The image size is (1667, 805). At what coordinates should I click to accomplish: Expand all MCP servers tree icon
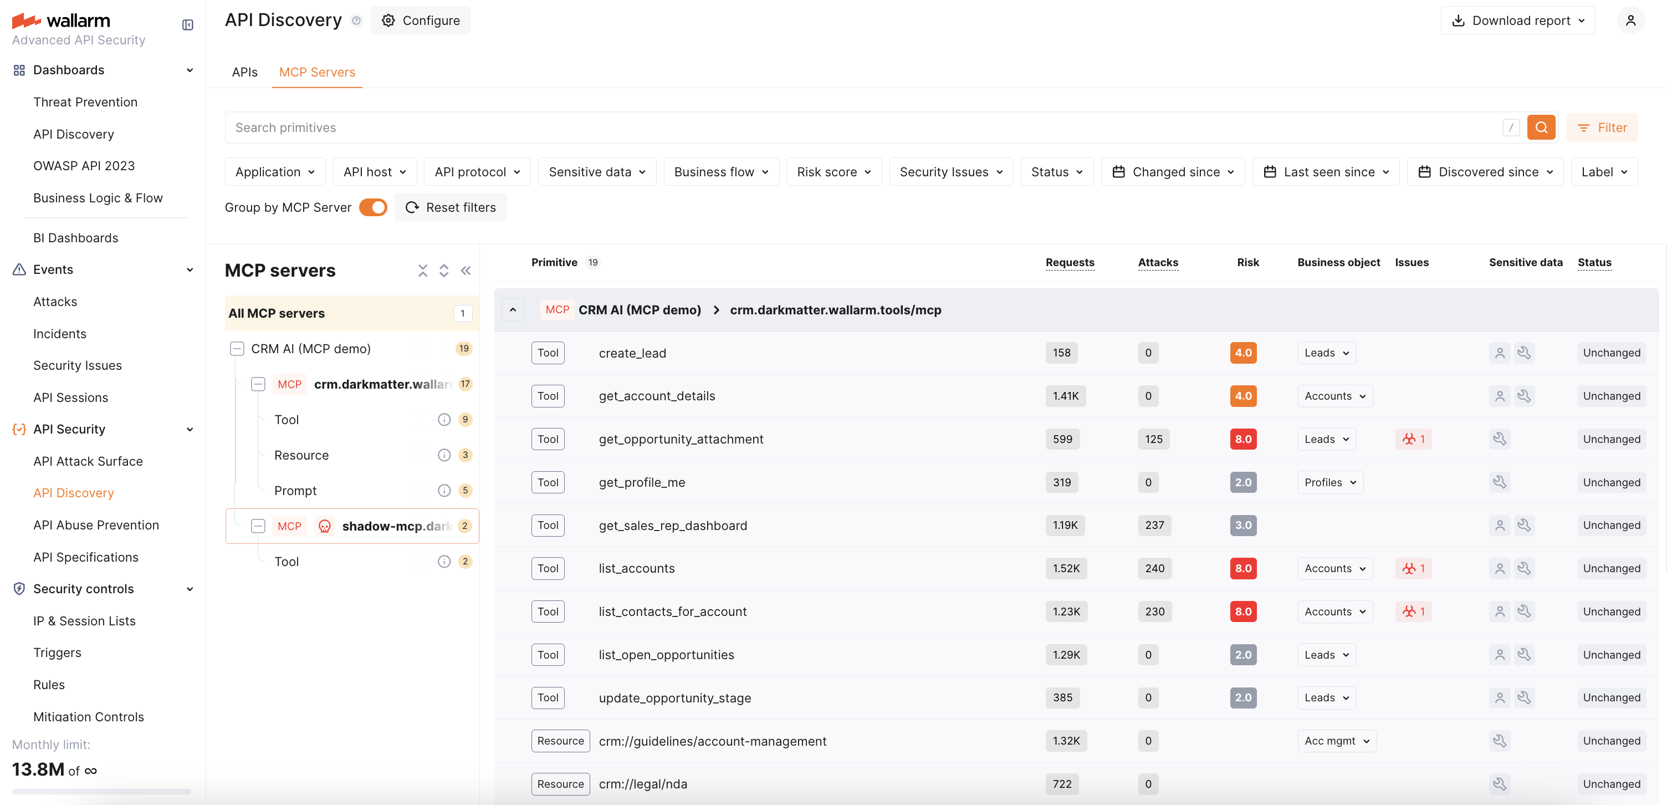tap(444, 270)
